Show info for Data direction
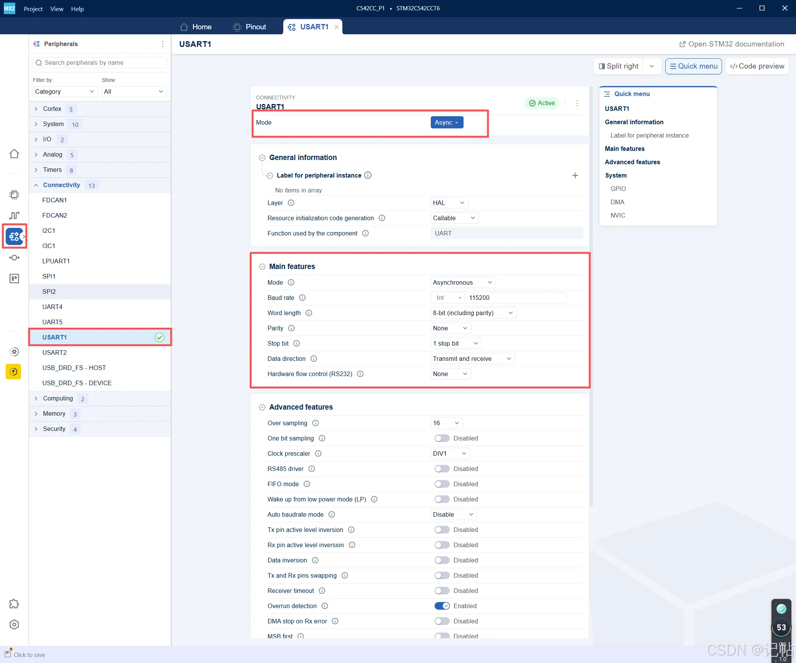796x663 pixels. point(314,359)
